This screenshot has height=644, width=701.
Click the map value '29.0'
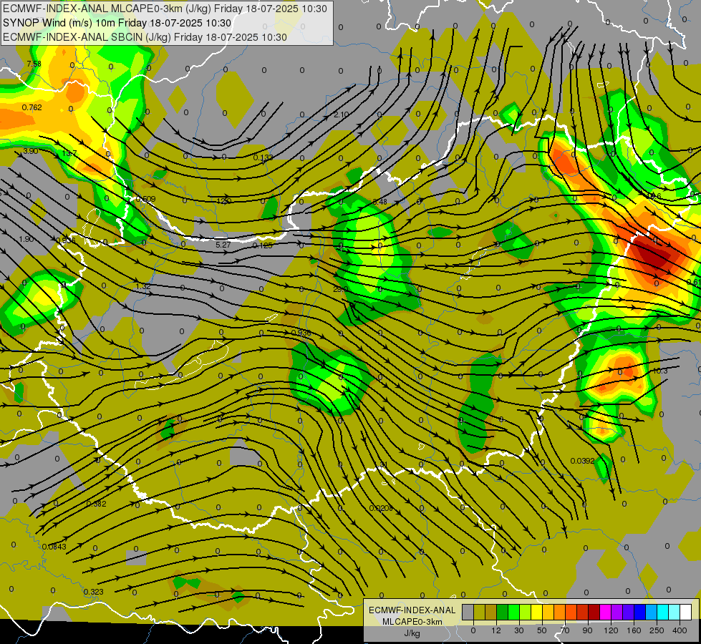click(340, 289)
